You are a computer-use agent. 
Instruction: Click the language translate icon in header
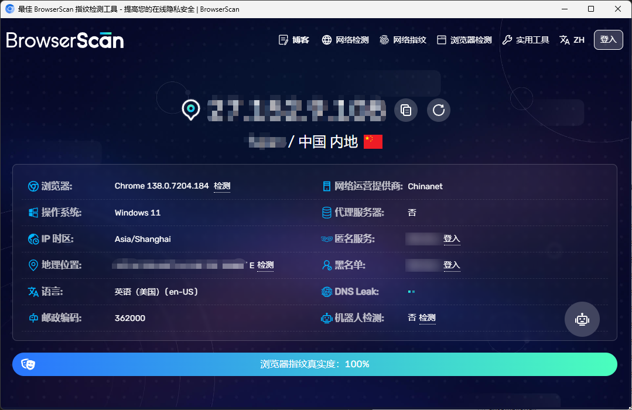564,40
